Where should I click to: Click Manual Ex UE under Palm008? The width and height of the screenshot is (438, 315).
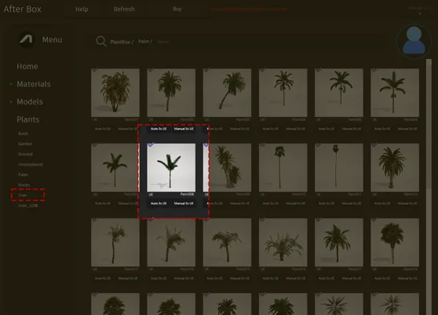(x=184, y=203)
